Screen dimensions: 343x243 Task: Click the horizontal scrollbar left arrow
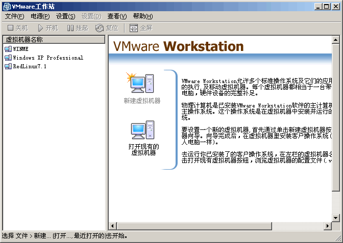click(112, 226)
